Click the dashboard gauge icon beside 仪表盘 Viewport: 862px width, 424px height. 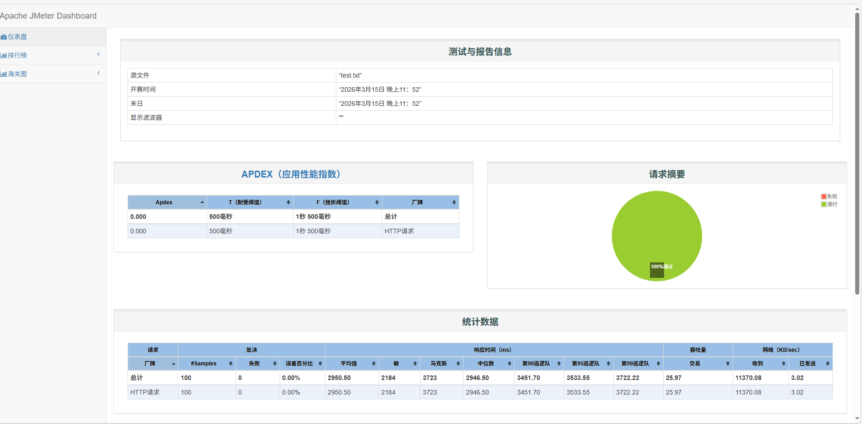point(4,37)
